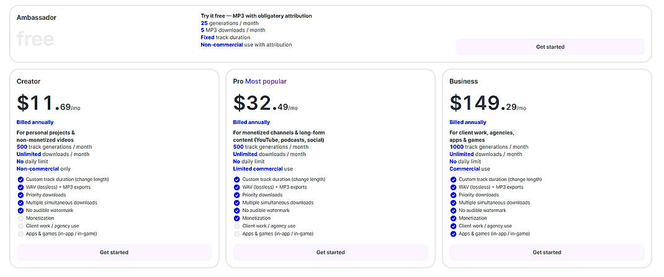Click the 'Billed annually' text on the Creator plan
Screen dimensions: 664x277
[35, 122]
